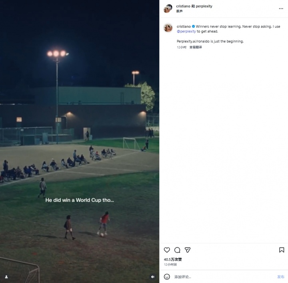Click the add comment input field
The image size is (288, 283).
pyautogui.click(x=224, y=277)
